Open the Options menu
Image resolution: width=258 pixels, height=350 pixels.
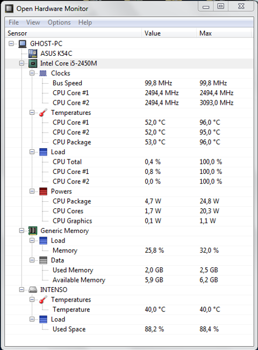point(59,23)
